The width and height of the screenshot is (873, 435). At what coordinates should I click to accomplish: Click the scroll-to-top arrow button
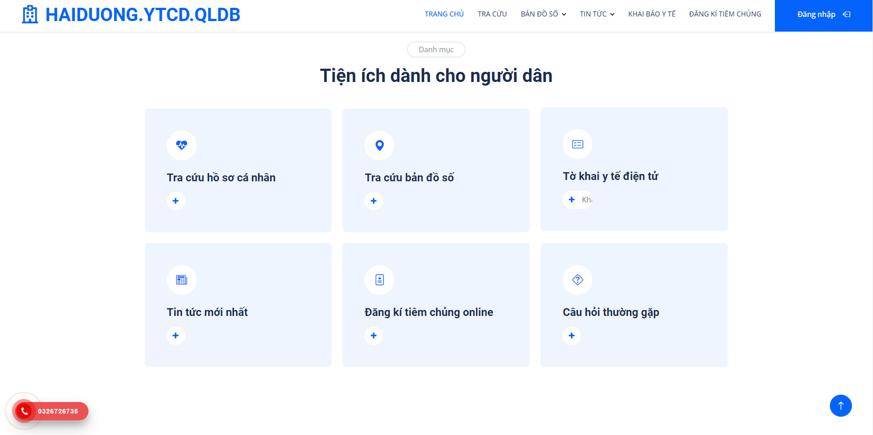coord(840,406)
